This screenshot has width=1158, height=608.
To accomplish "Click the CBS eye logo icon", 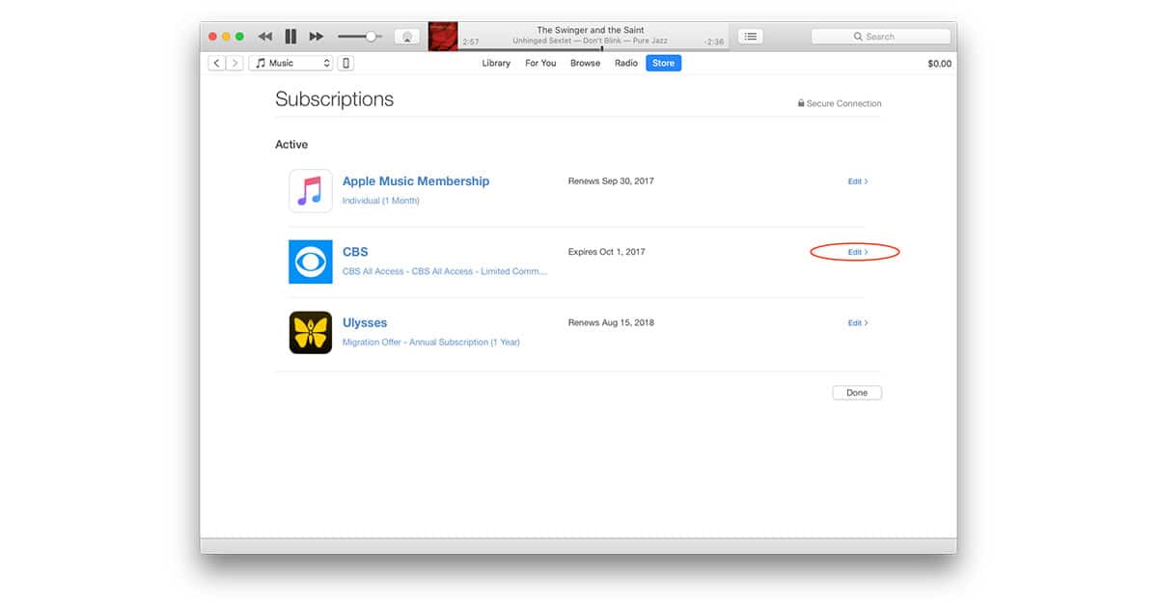I will click(311, 262).
